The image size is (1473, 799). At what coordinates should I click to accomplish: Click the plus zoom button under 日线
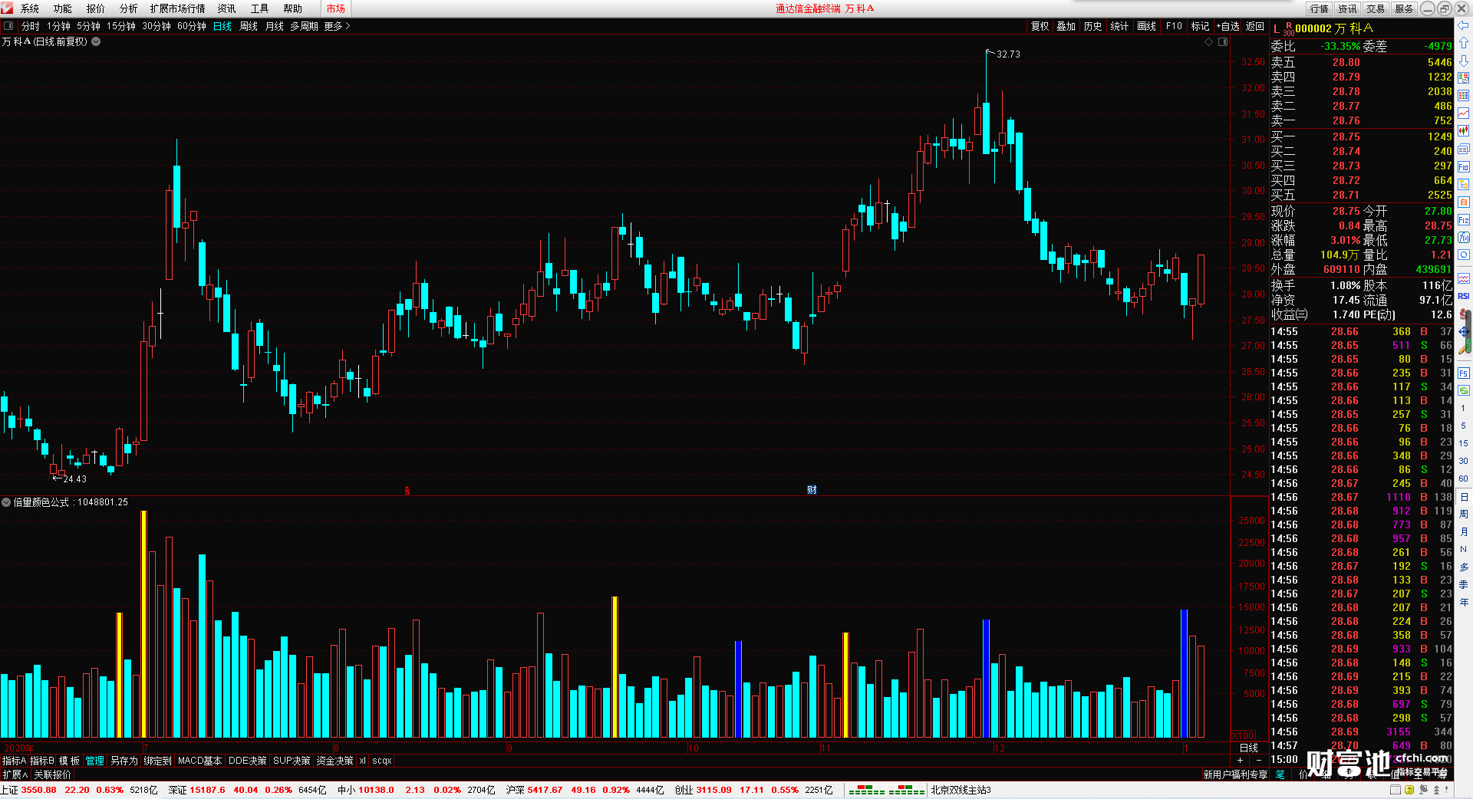1241,760
